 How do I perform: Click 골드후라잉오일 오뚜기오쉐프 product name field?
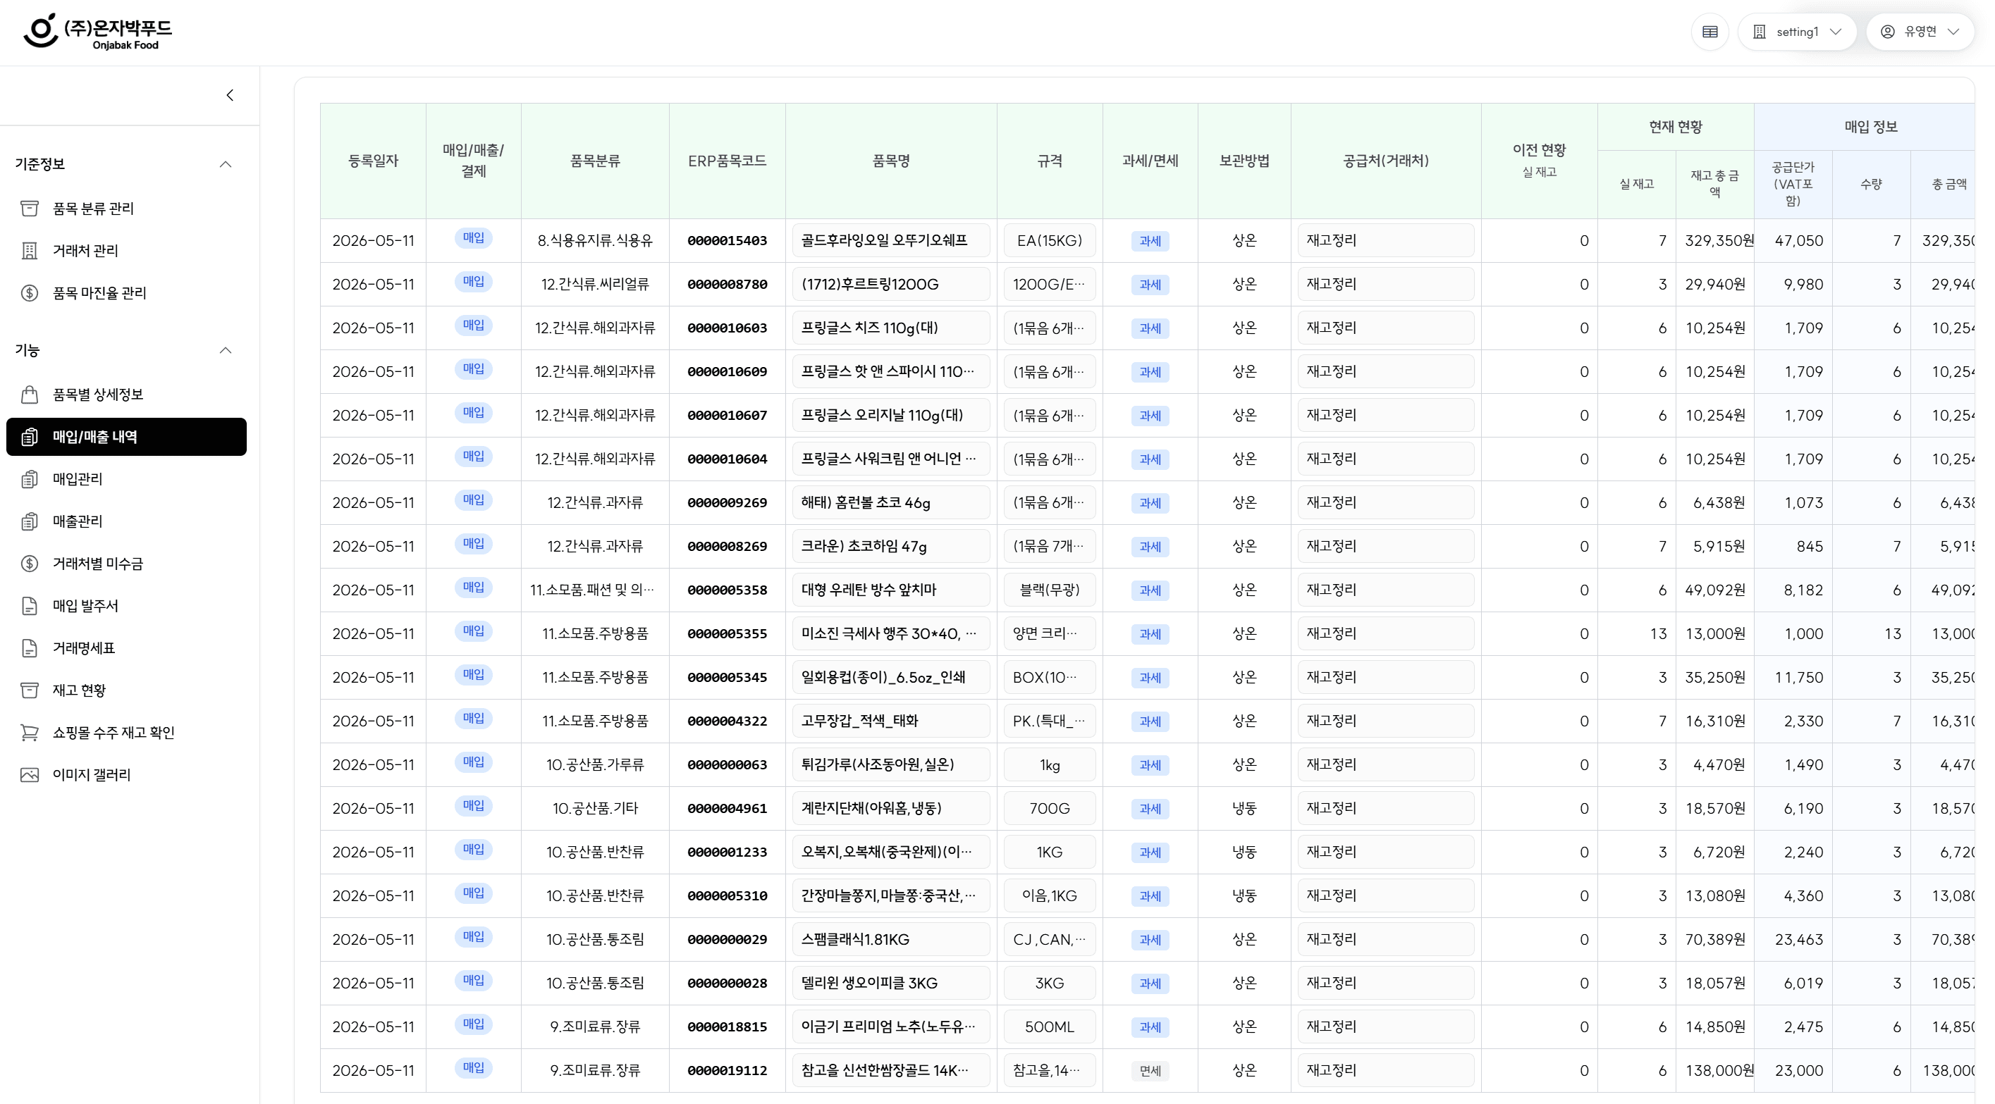pos(890,241)
